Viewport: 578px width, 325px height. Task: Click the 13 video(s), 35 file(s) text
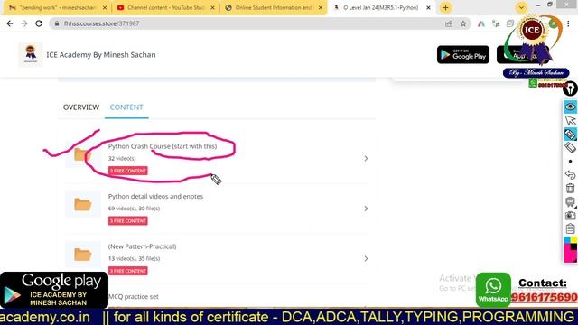[135, 259]
